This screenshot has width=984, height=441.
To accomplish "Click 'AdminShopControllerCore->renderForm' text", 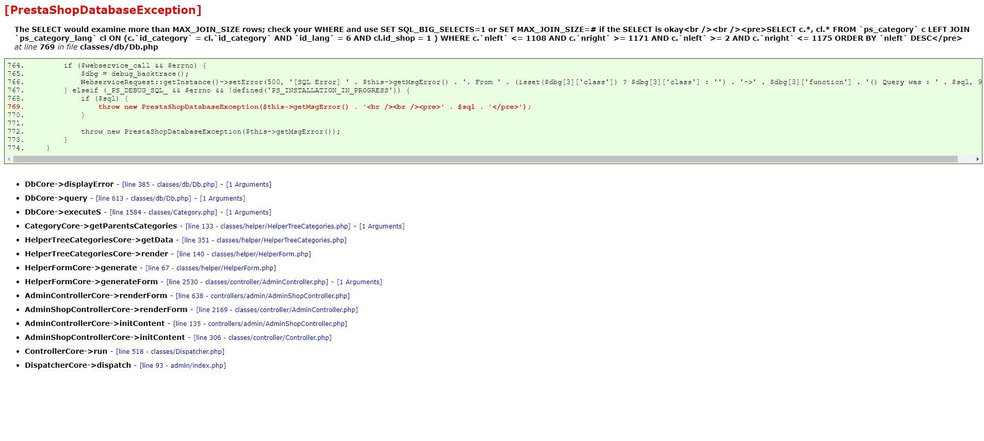I will click(106, 309).
